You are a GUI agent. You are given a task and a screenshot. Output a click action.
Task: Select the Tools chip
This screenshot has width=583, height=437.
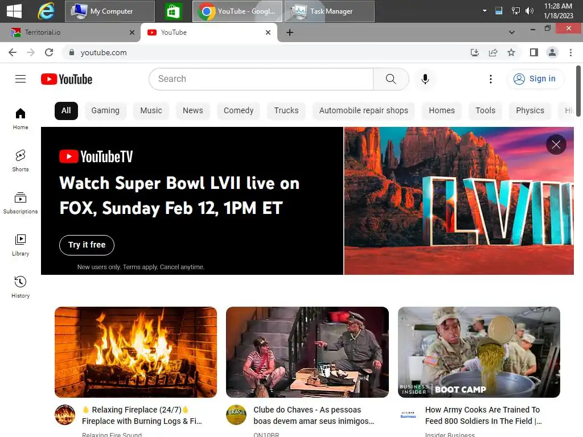(x=485, y=111)
